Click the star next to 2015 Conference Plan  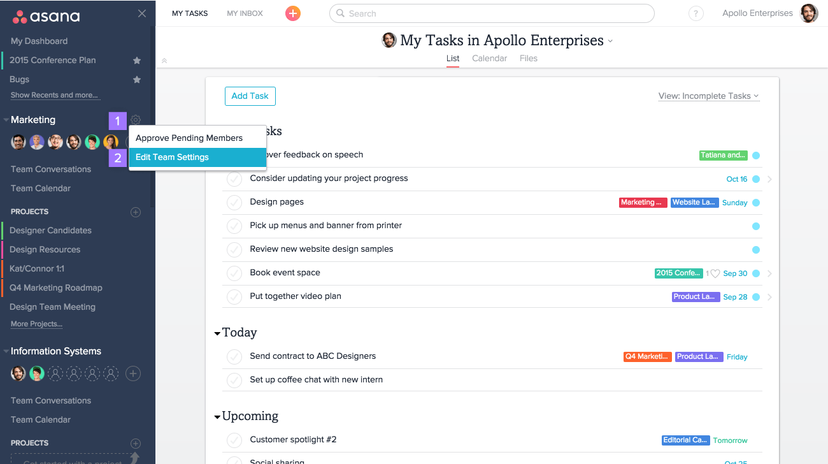[x=136, y=61]
